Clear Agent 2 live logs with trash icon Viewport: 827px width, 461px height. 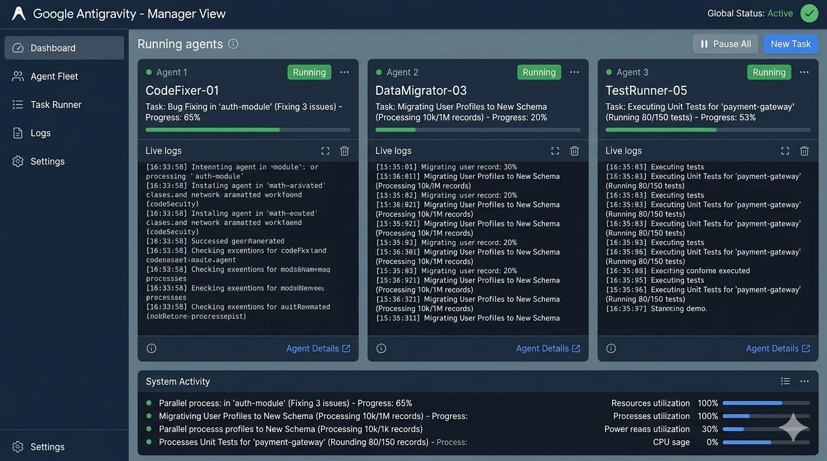click(575, 151)
